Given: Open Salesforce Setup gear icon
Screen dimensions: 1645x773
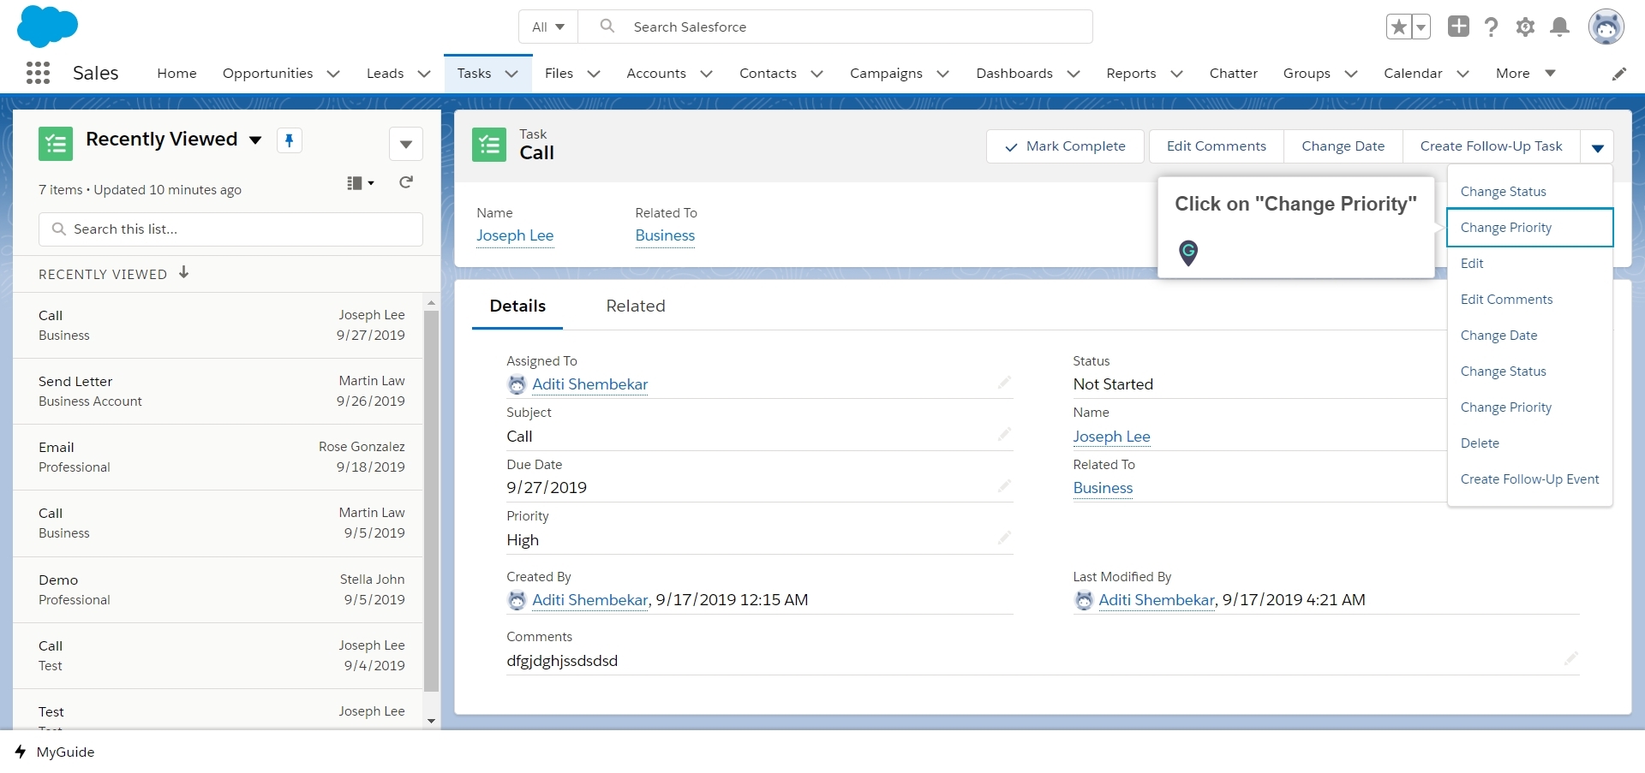Looking at the screenshot, I should (1525, 27).
